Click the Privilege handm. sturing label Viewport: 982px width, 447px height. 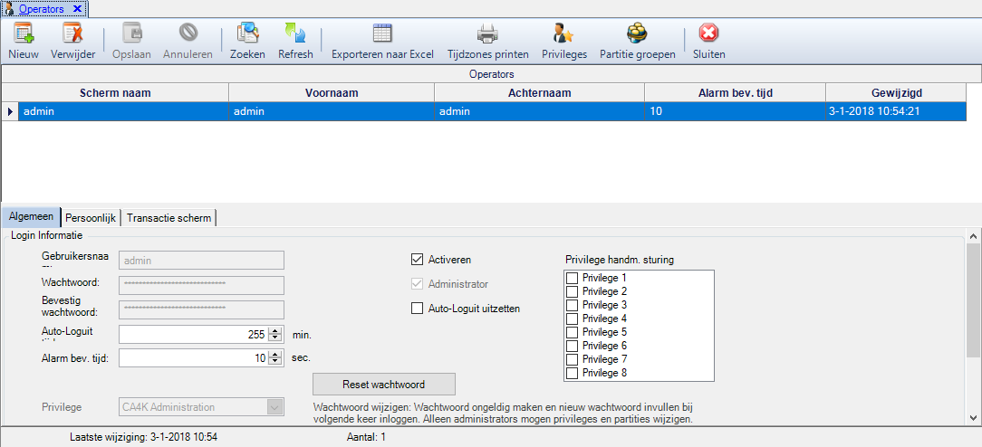coord(620,260)
